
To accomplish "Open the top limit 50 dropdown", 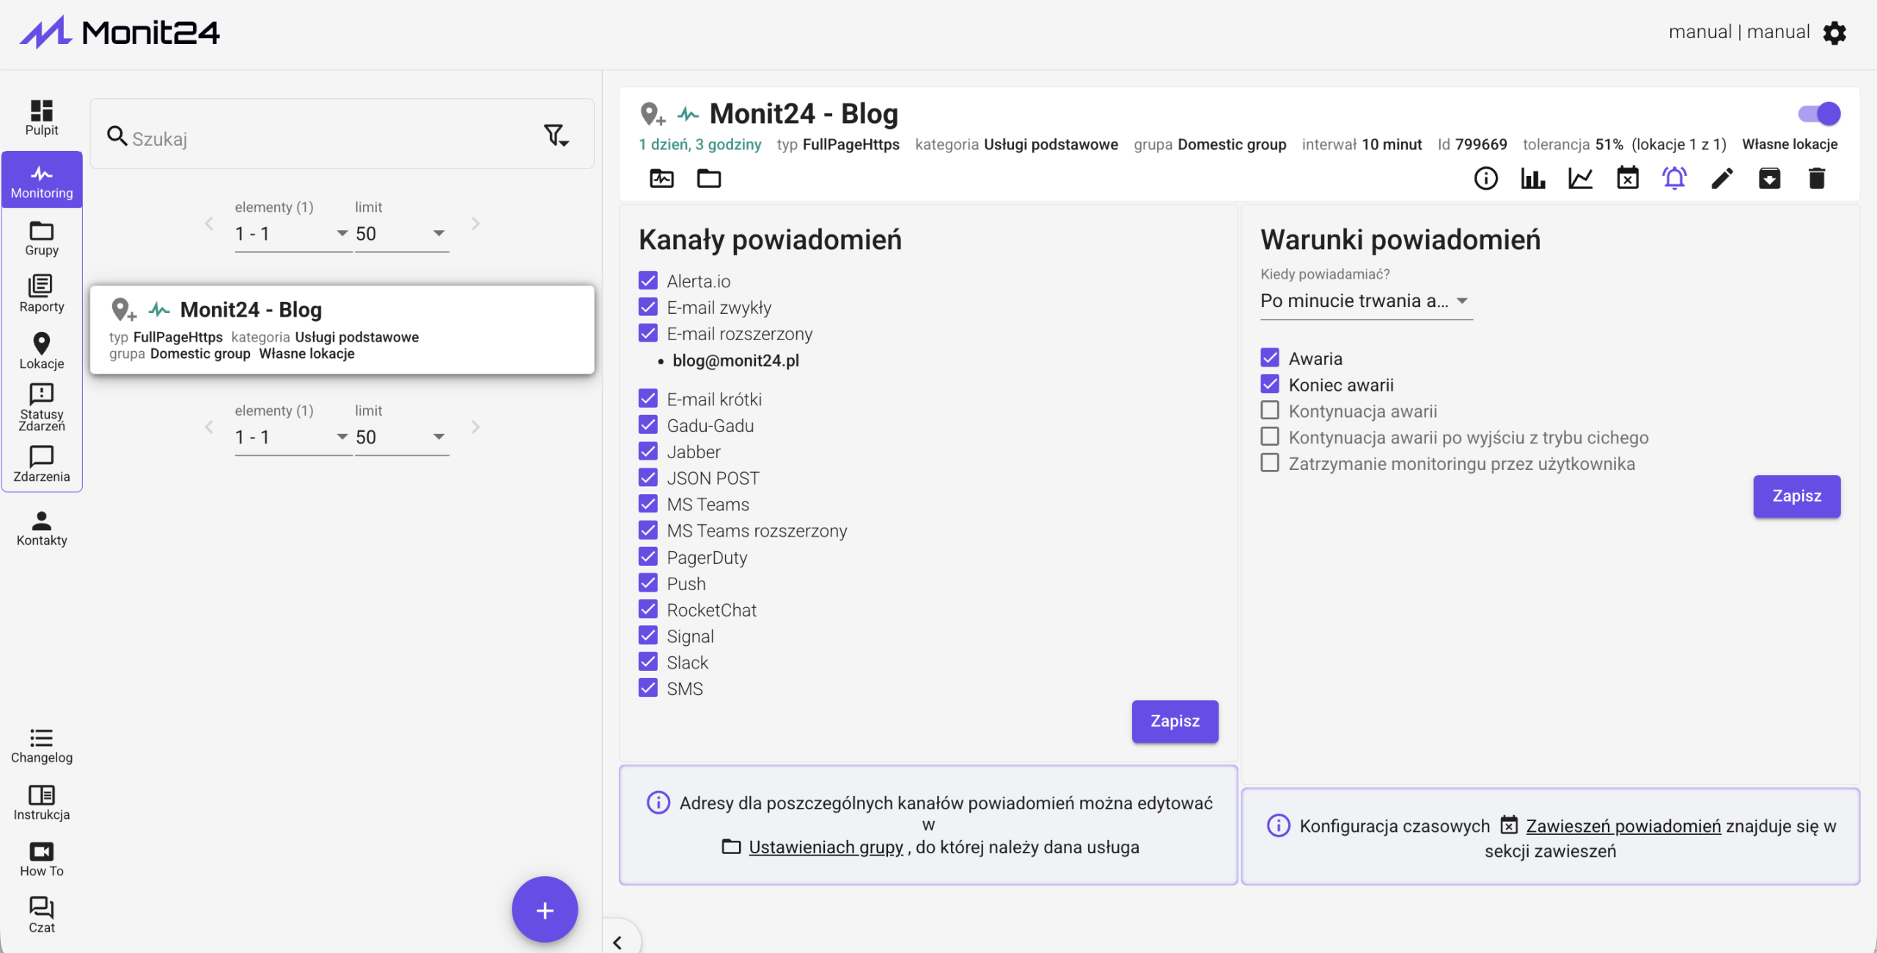I will pyautogui.click(x=402, y=234).
